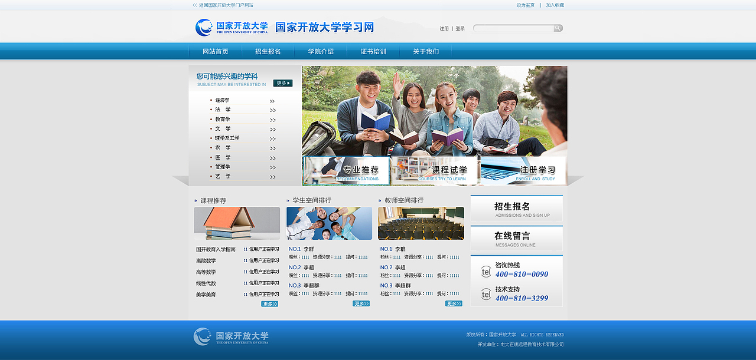Click the students group photo thumbnail

[x=329, y=223]
